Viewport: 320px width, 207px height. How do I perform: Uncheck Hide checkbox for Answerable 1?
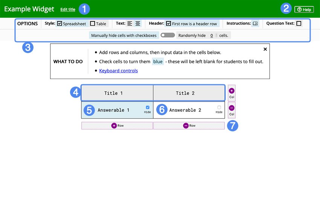(x=148, y=107)
